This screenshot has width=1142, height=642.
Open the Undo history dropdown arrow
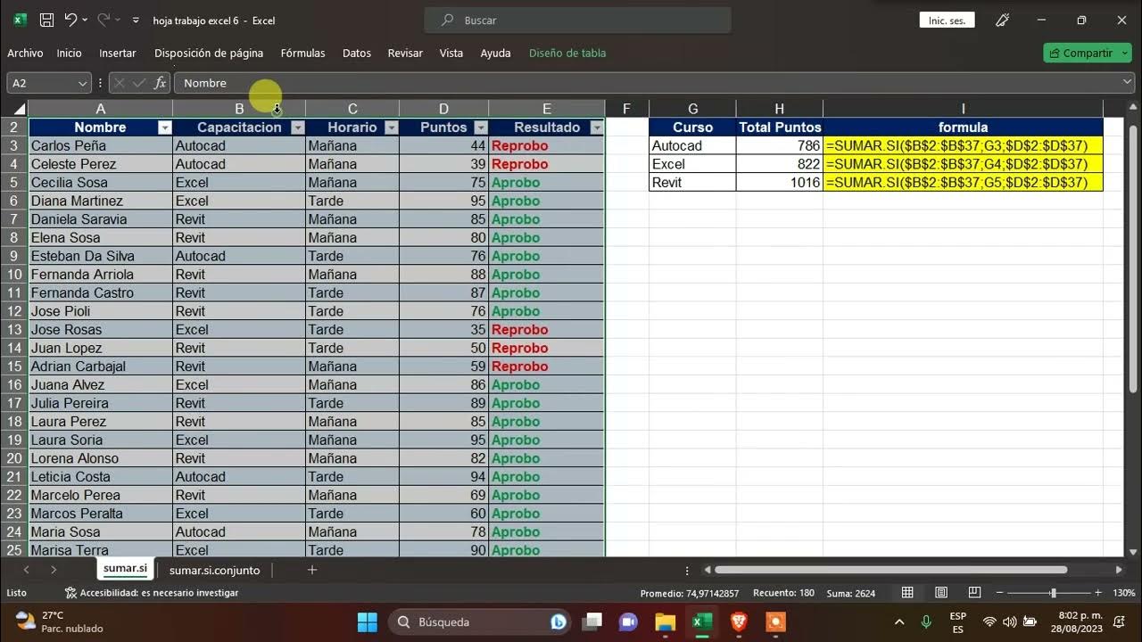pos(85,20)
